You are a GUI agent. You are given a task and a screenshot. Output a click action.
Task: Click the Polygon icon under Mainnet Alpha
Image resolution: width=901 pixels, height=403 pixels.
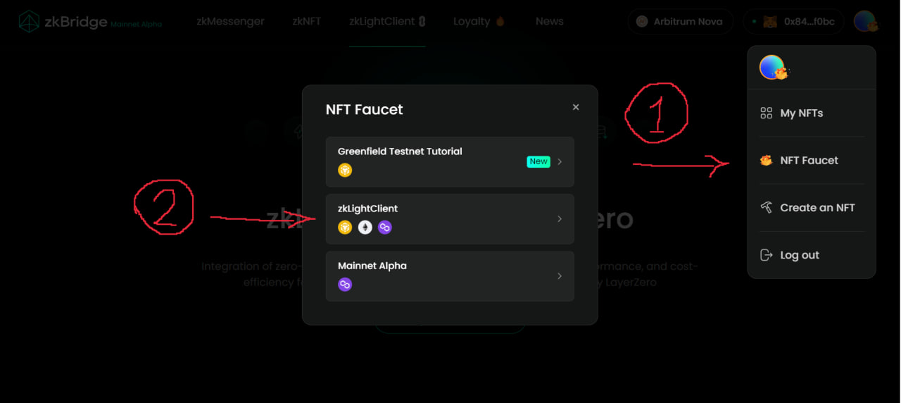point(345,284)
